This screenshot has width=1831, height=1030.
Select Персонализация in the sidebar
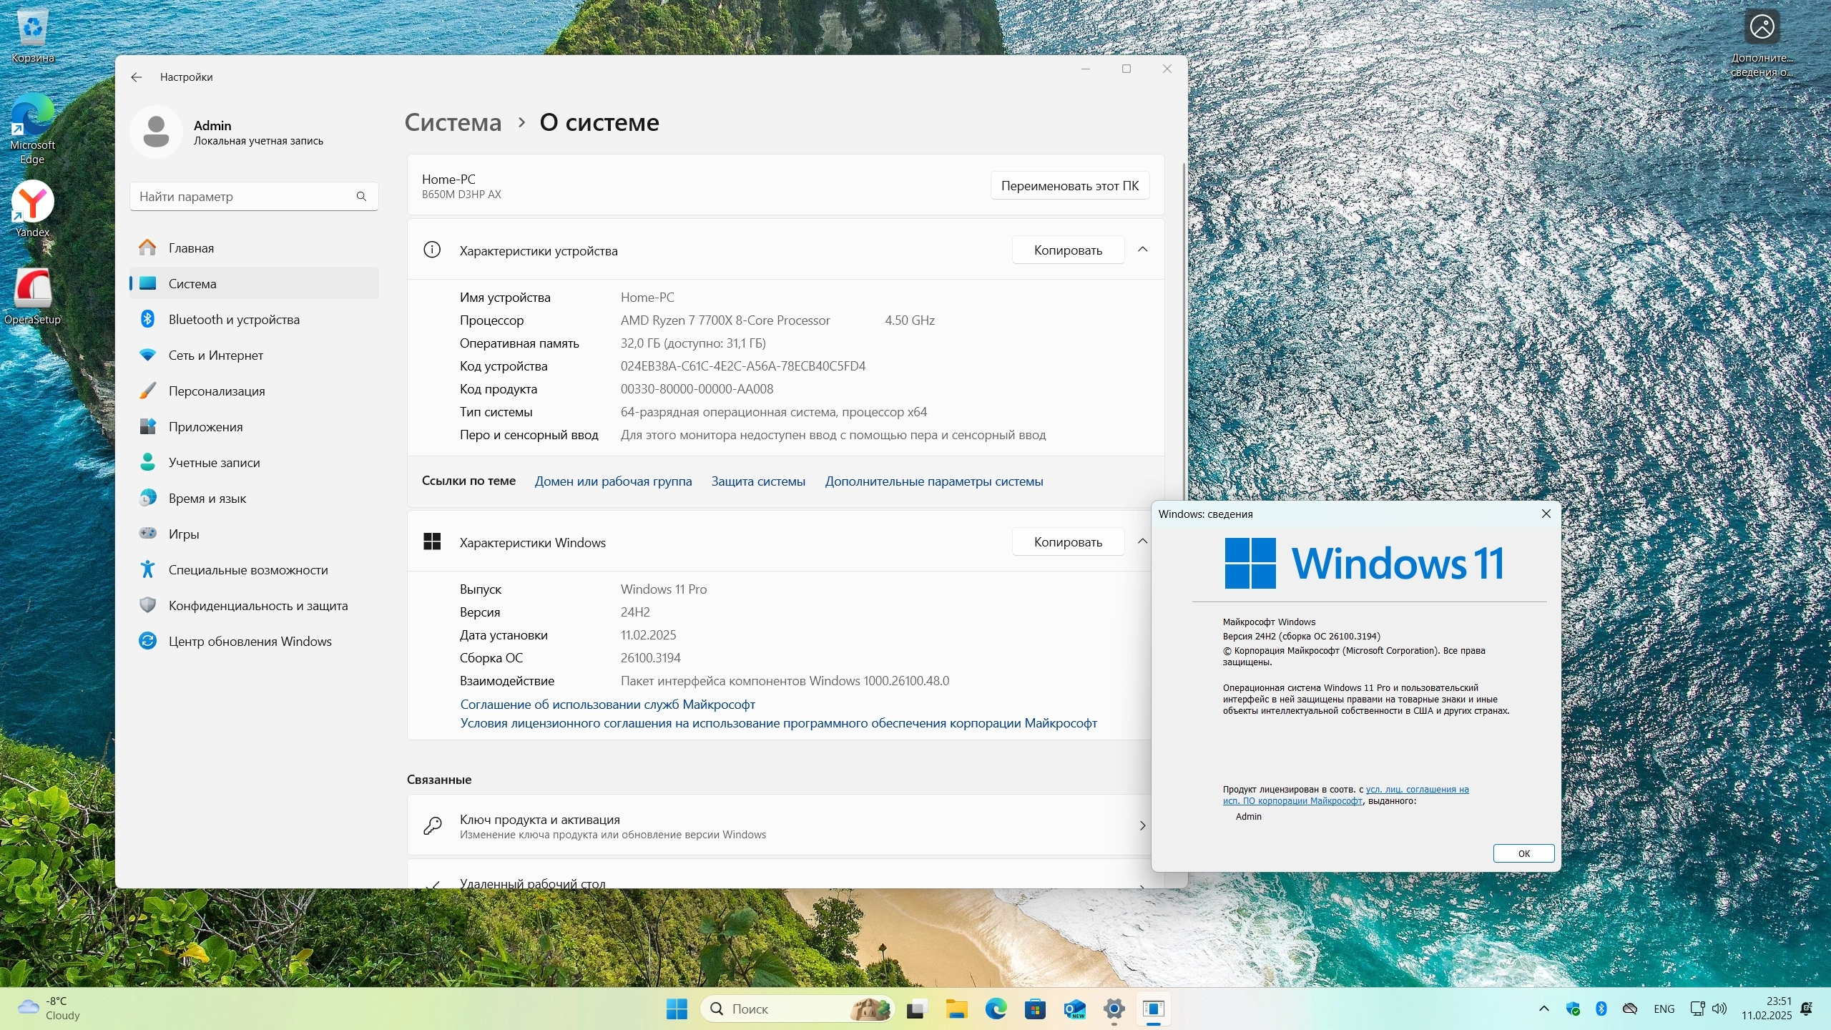pyautogui.click(x=216, y=391)
